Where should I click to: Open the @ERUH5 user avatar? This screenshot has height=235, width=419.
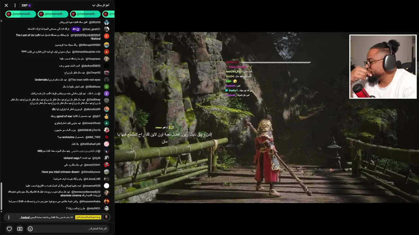pos(106,22)
